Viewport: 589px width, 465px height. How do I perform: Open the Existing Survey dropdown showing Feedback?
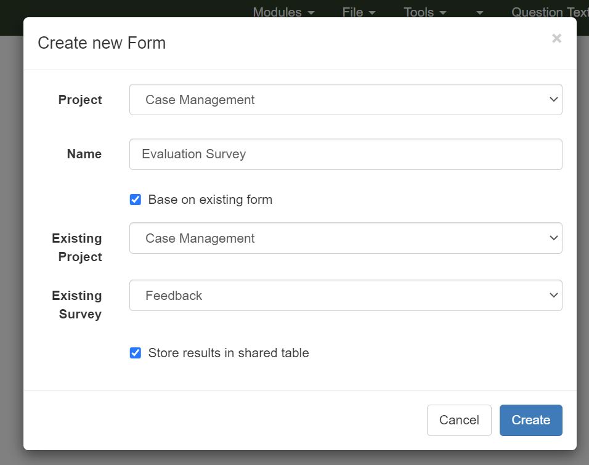tap(346, 296)
